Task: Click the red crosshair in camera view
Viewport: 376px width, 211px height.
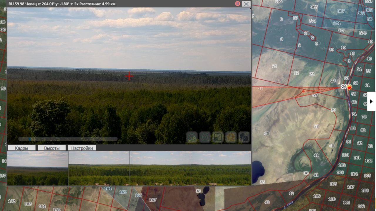Action: coord(129,76)
